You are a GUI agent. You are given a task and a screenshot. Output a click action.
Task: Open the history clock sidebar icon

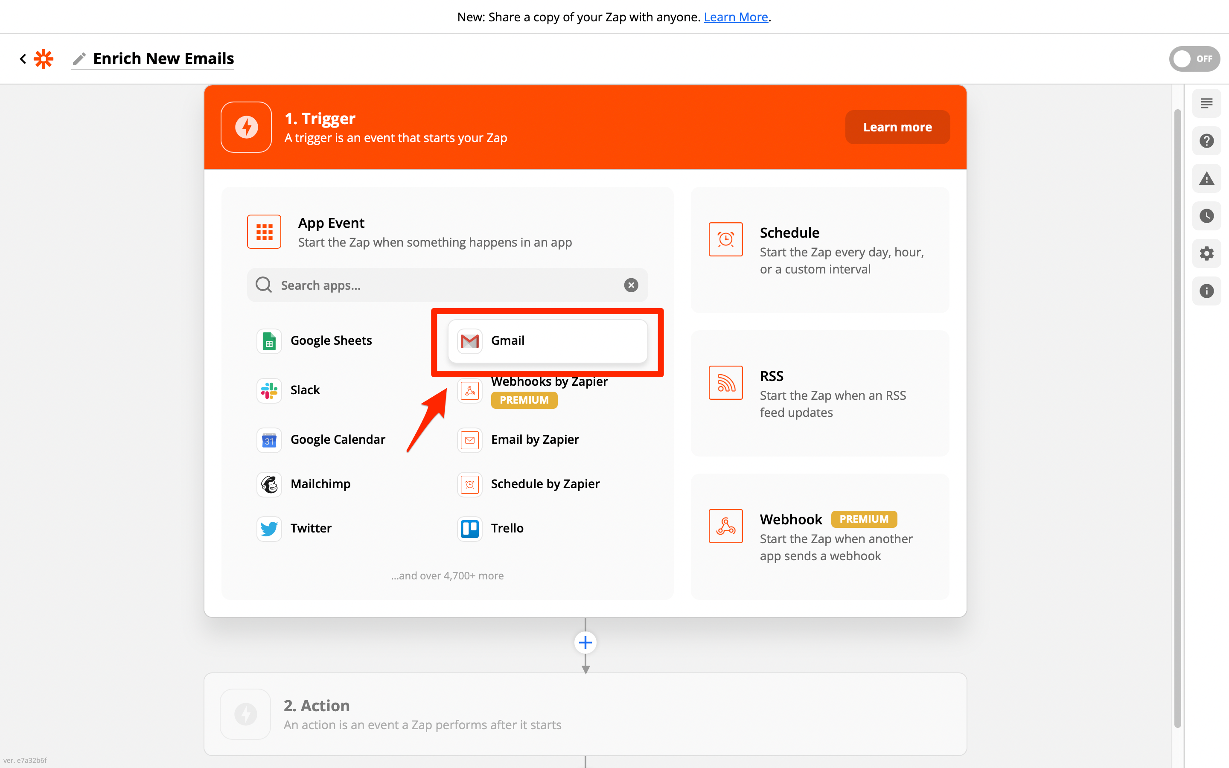pyautogui.click(x=1206, y=216)
